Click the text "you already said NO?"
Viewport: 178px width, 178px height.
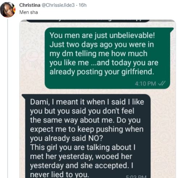(x=67, y=138)
